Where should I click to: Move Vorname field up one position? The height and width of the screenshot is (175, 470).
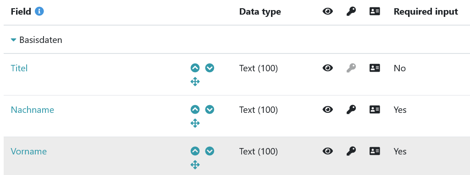195,151
